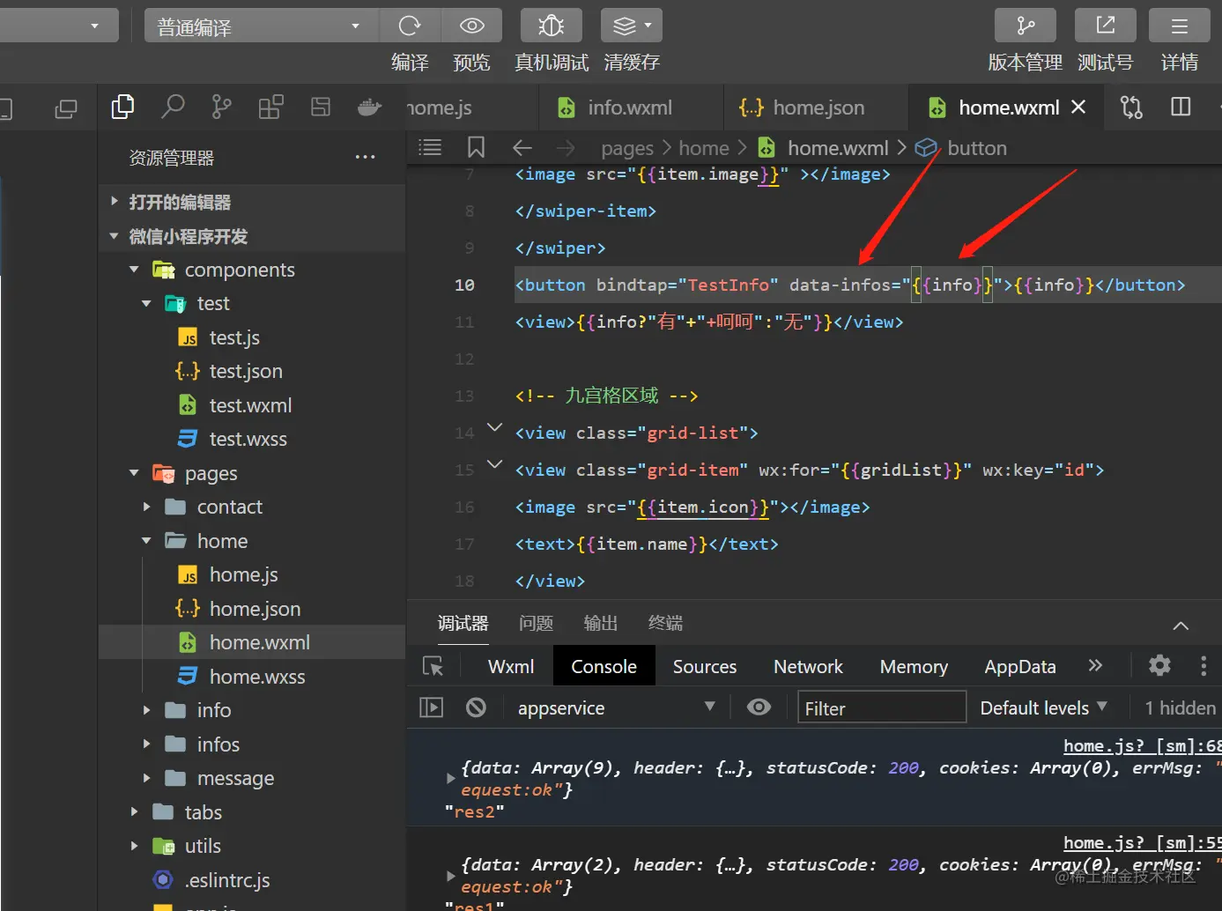
Task: Open the extensions blocks icon
Action: tap(270, 107)
